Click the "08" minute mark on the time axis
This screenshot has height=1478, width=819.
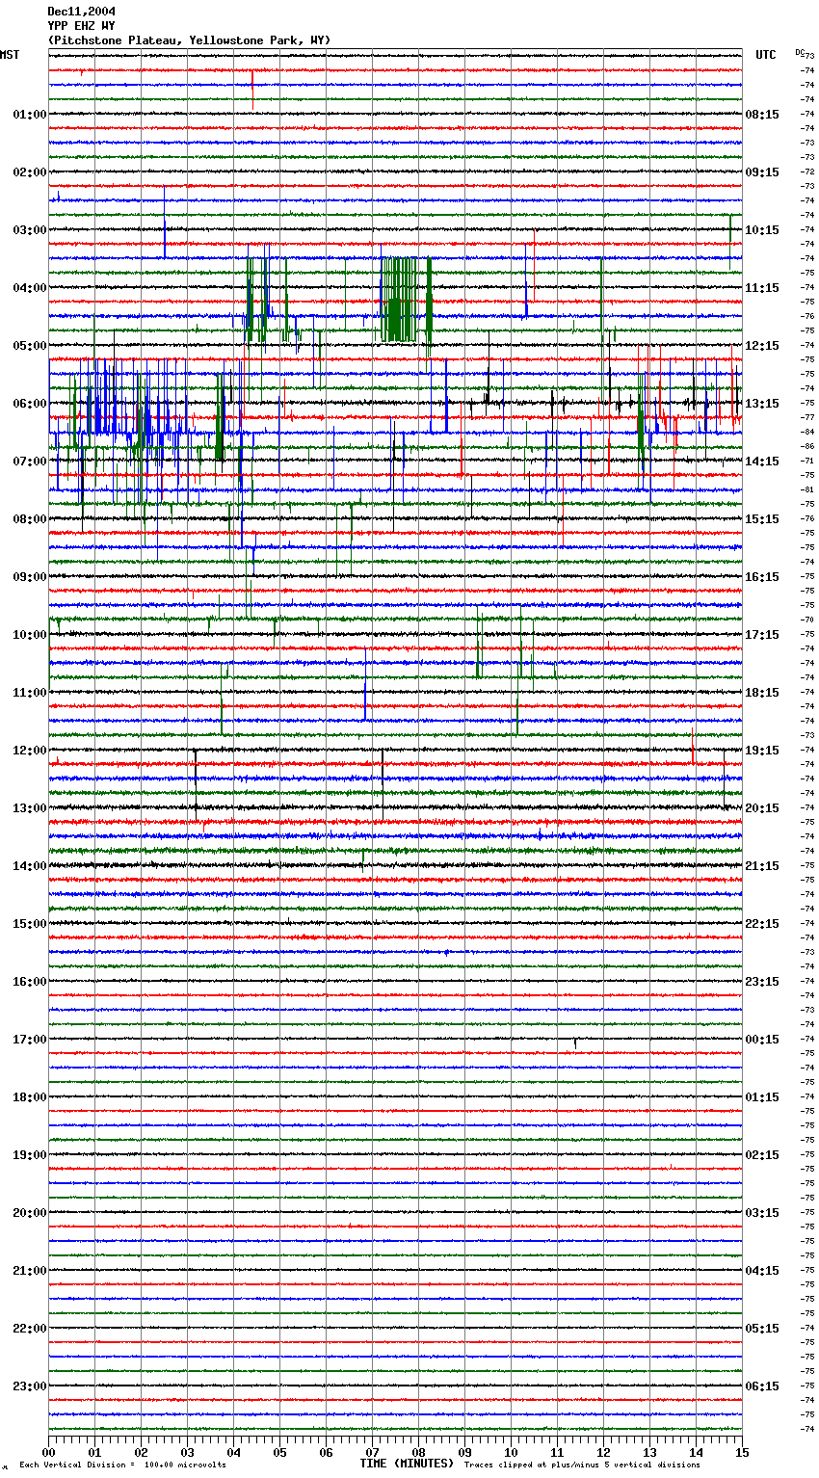pyautogui.click(x=418, y=1452)
